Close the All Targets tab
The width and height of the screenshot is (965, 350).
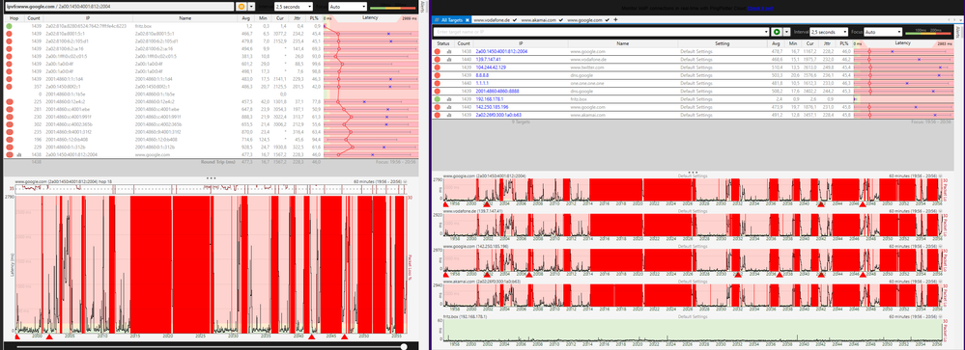click(468, 20)
